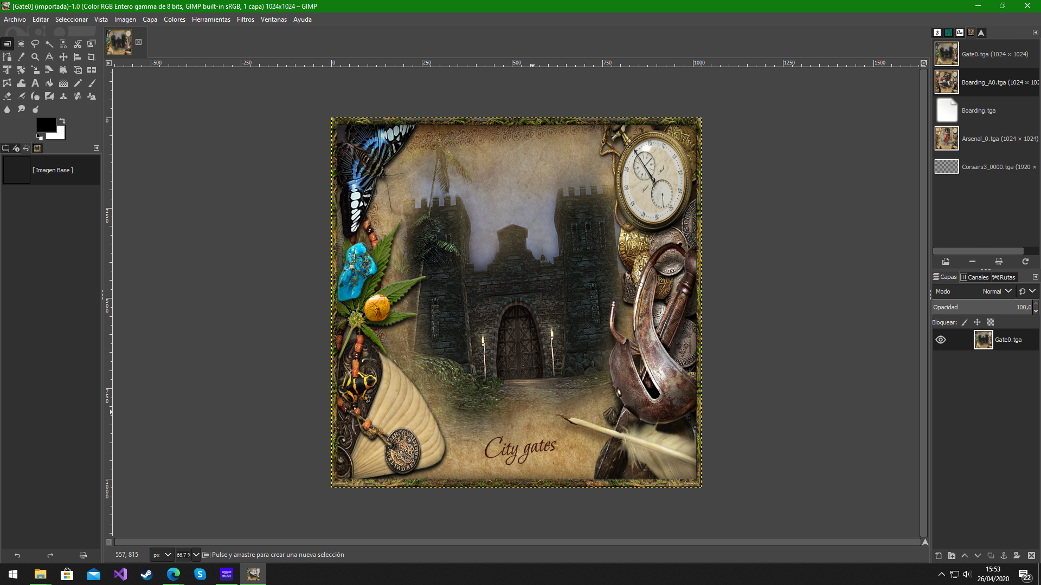Raise the layer one step
Image resolution: width=1041 pixels, height=585 pixels.
click(965, 556)
